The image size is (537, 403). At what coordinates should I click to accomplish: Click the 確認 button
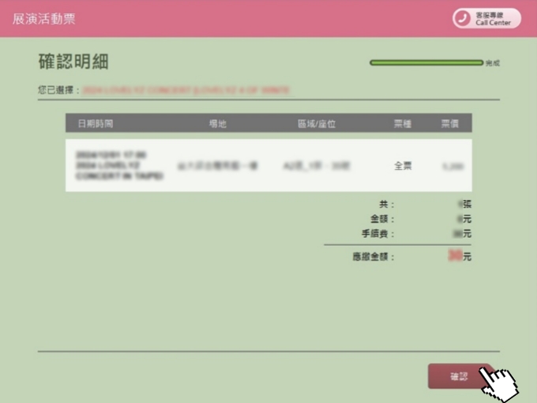tap(459, 377)
